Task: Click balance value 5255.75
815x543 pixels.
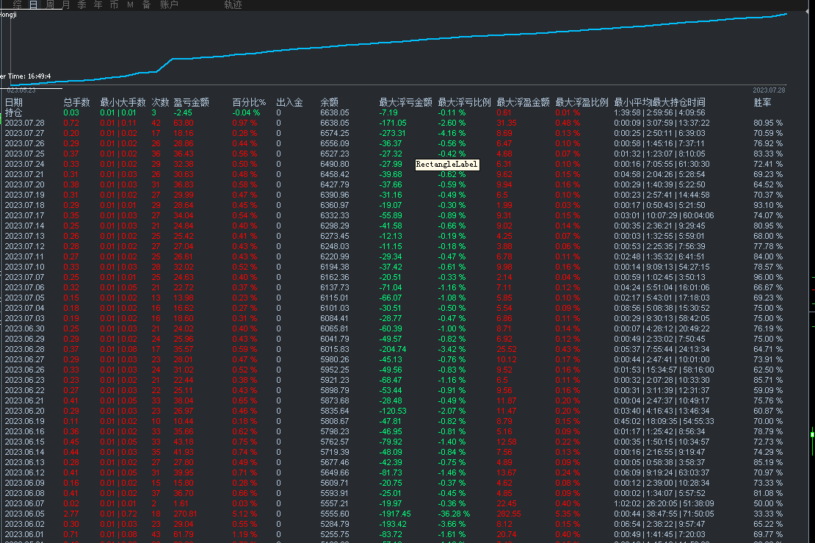Action: [335, 535]
